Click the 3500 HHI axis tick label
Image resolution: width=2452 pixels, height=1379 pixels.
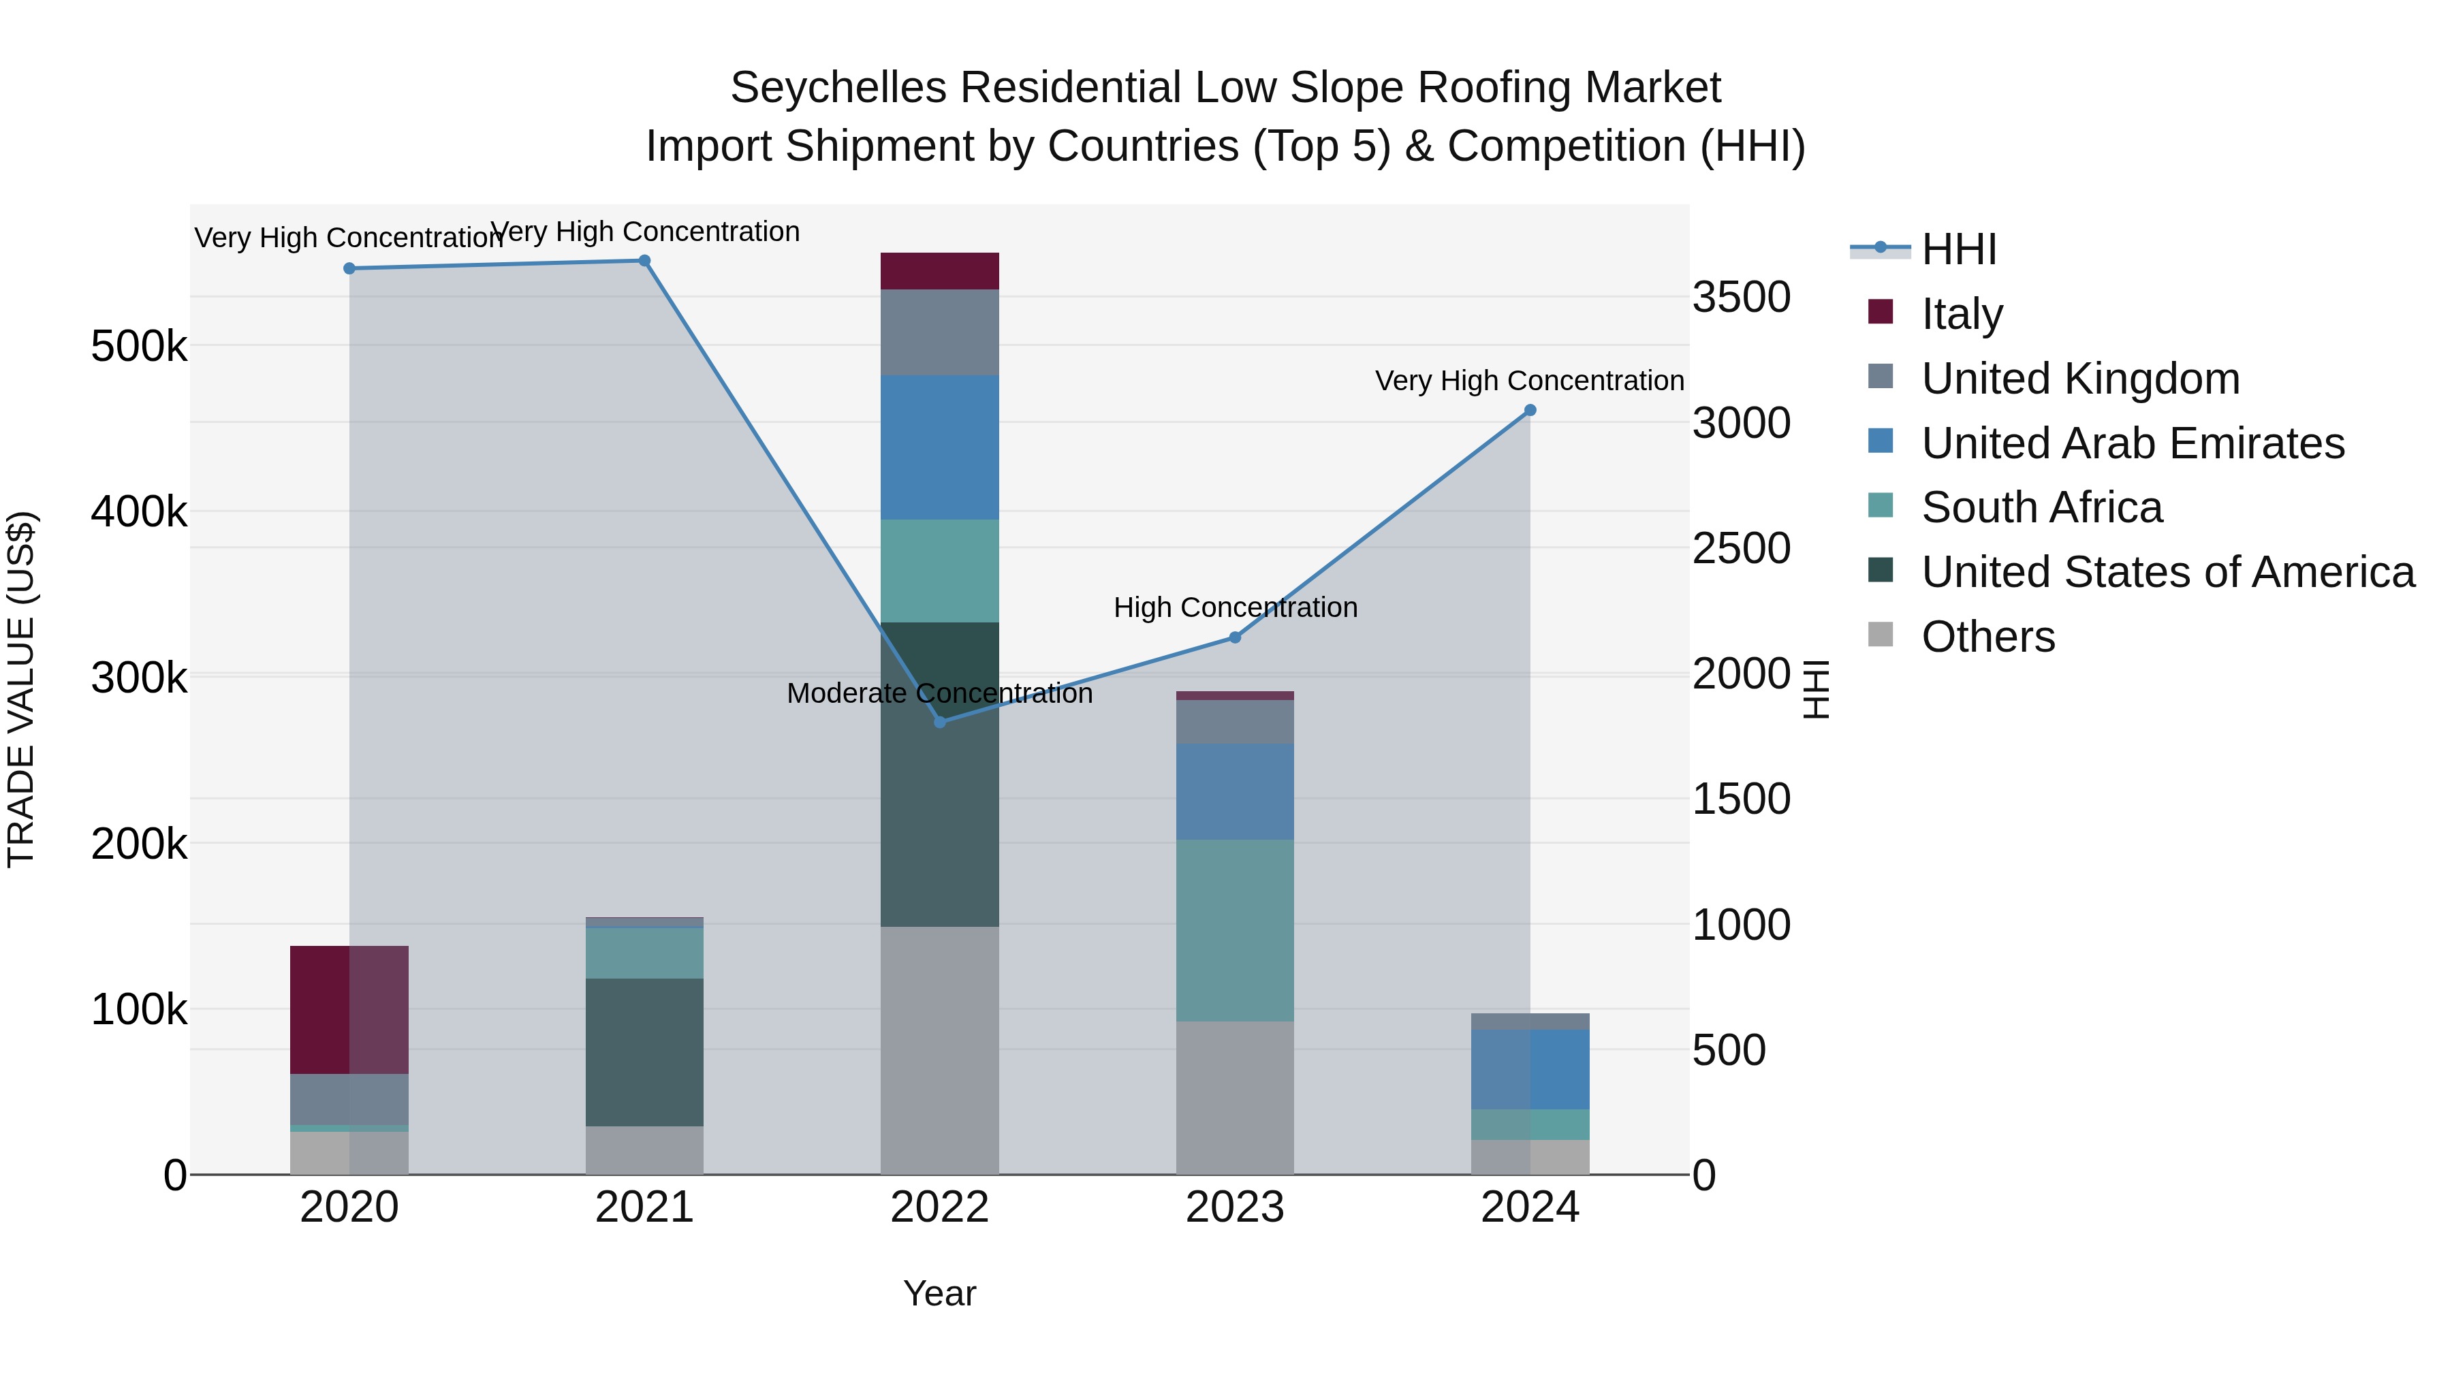pos(1742,297)
